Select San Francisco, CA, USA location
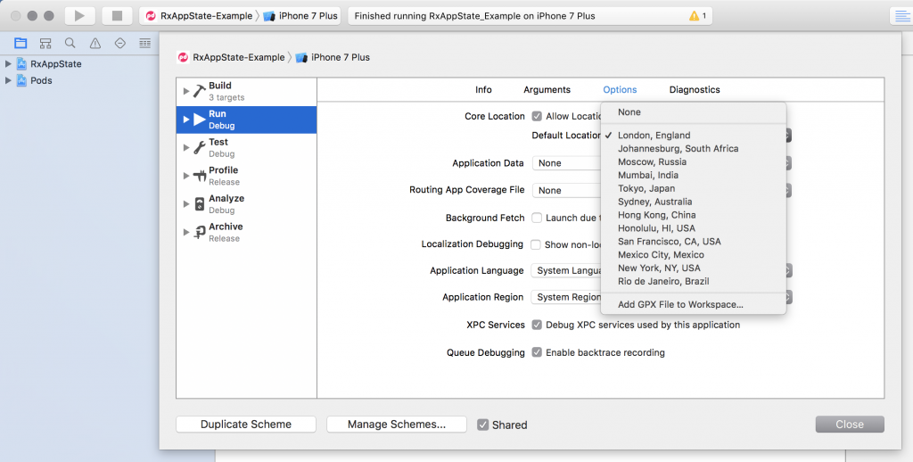The height and width of the screenshot is (462, 913). (694, 241)
